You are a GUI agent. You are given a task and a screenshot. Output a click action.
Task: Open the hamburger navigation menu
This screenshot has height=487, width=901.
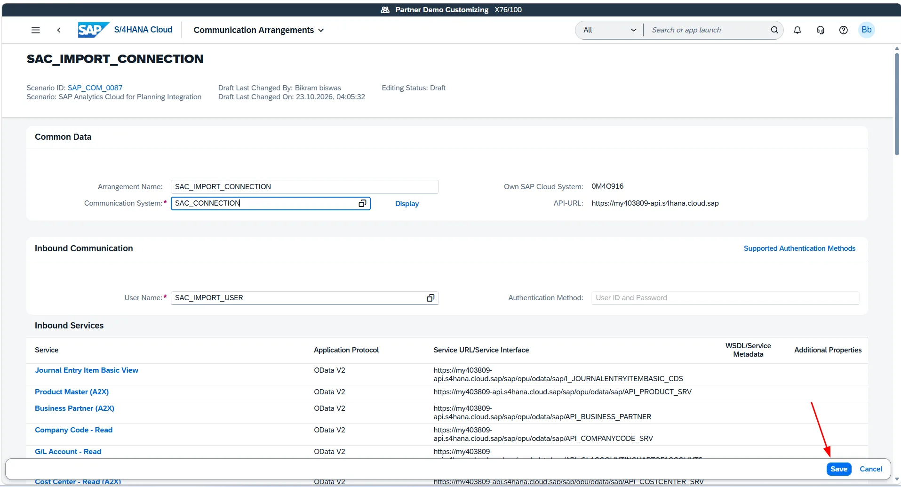pos(35,30)
